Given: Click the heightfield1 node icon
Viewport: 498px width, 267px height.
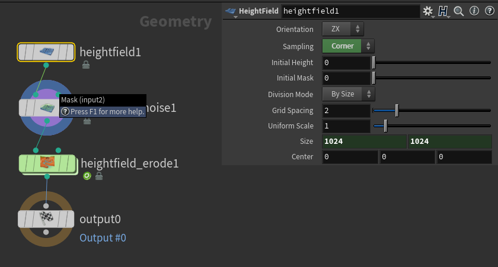Looking at the screenshot, I should pyautogui.click(x=46, y=52).
